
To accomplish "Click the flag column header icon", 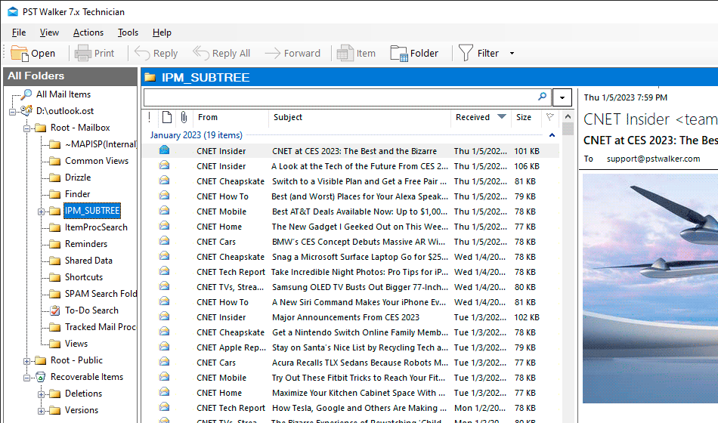I will [550, 117].
